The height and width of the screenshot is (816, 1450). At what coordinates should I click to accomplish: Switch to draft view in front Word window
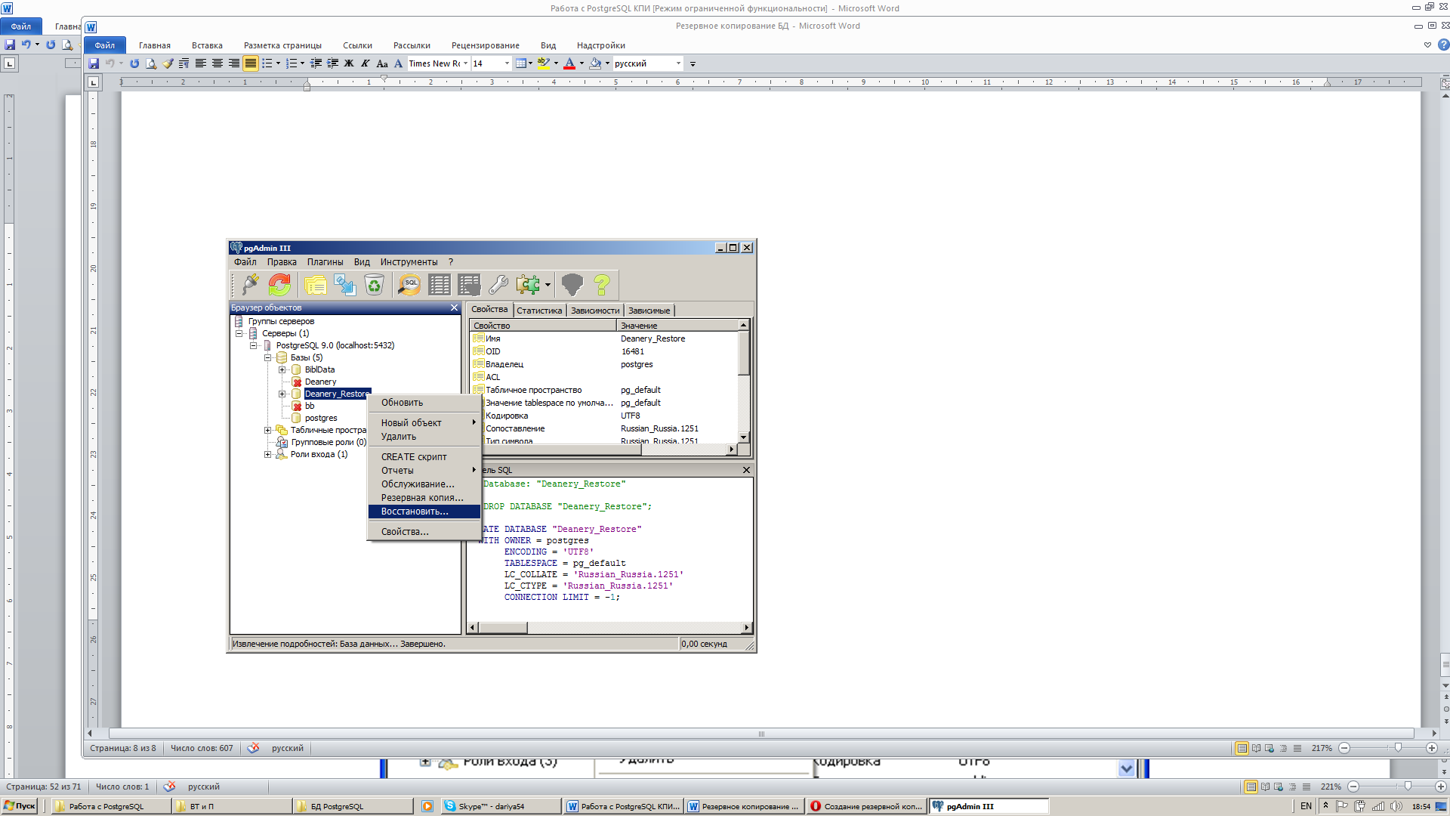1297,748
